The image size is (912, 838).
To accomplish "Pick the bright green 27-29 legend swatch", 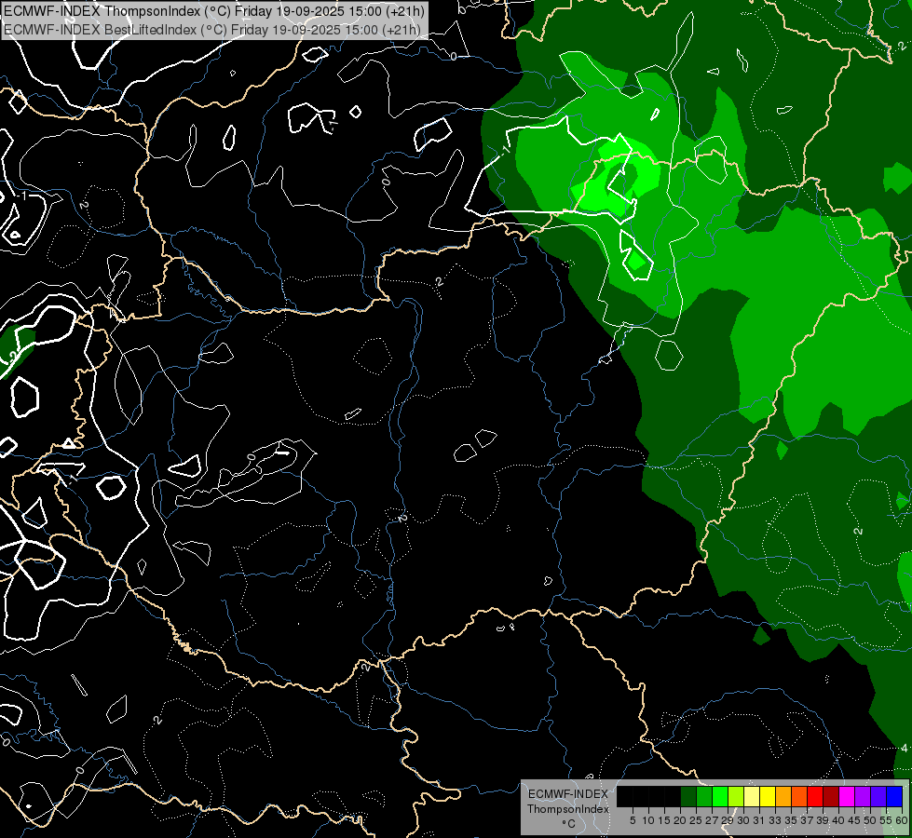I will [720, 796].
